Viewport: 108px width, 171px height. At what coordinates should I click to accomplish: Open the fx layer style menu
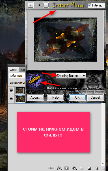click(x=59, y=168)
